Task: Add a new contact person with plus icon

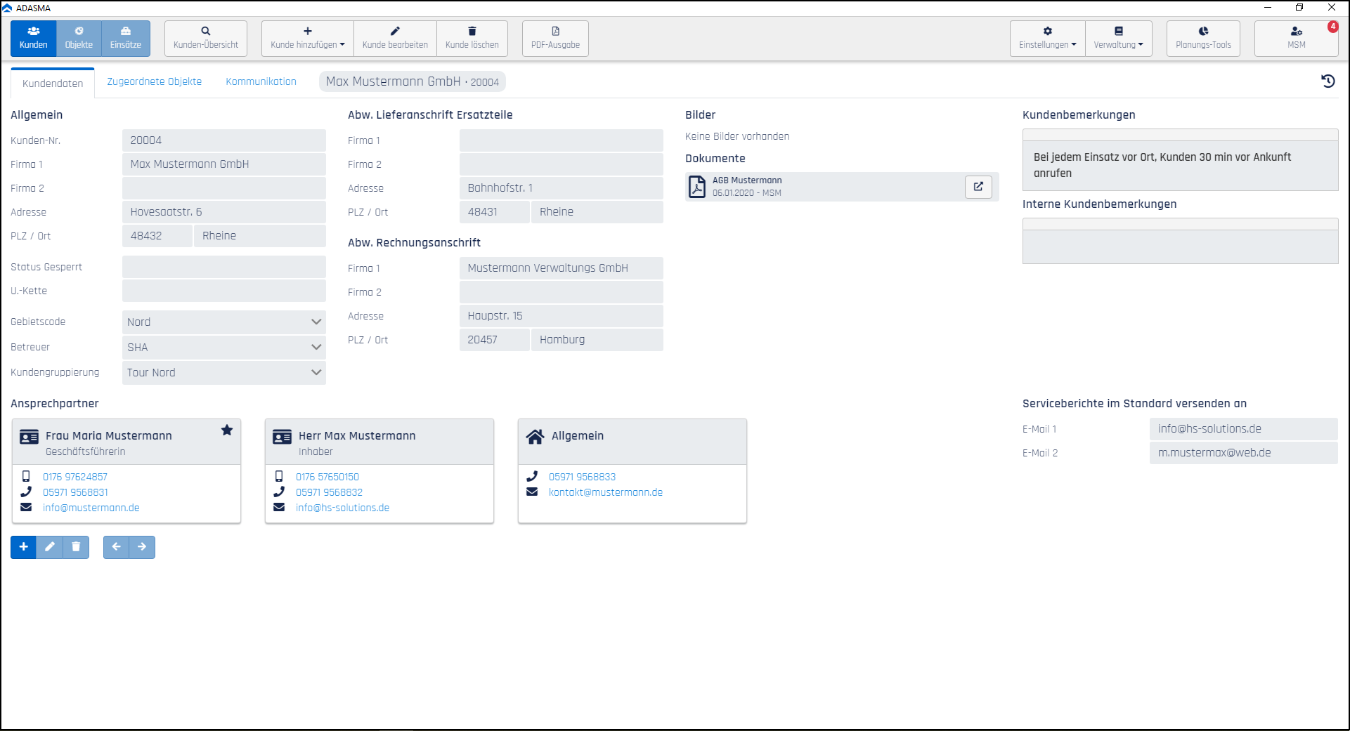Action: (x=23, y=547)
